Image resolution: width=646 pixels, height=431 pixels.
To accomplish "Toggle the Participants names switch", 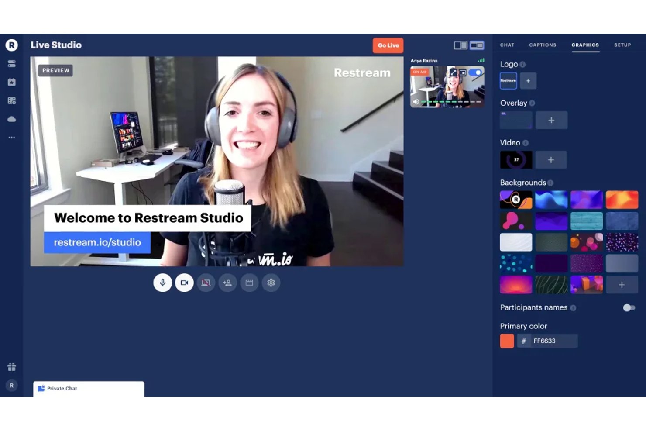I will (629, 308).
